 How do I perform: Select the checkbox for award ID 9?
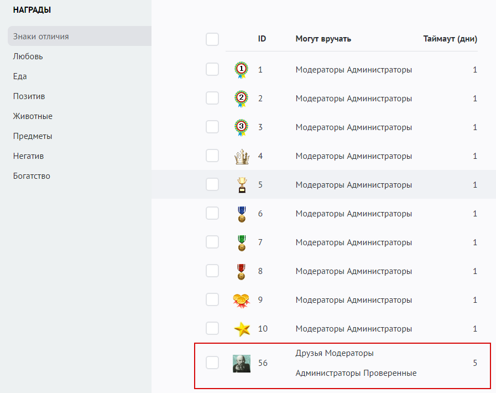tap(212, 300)
